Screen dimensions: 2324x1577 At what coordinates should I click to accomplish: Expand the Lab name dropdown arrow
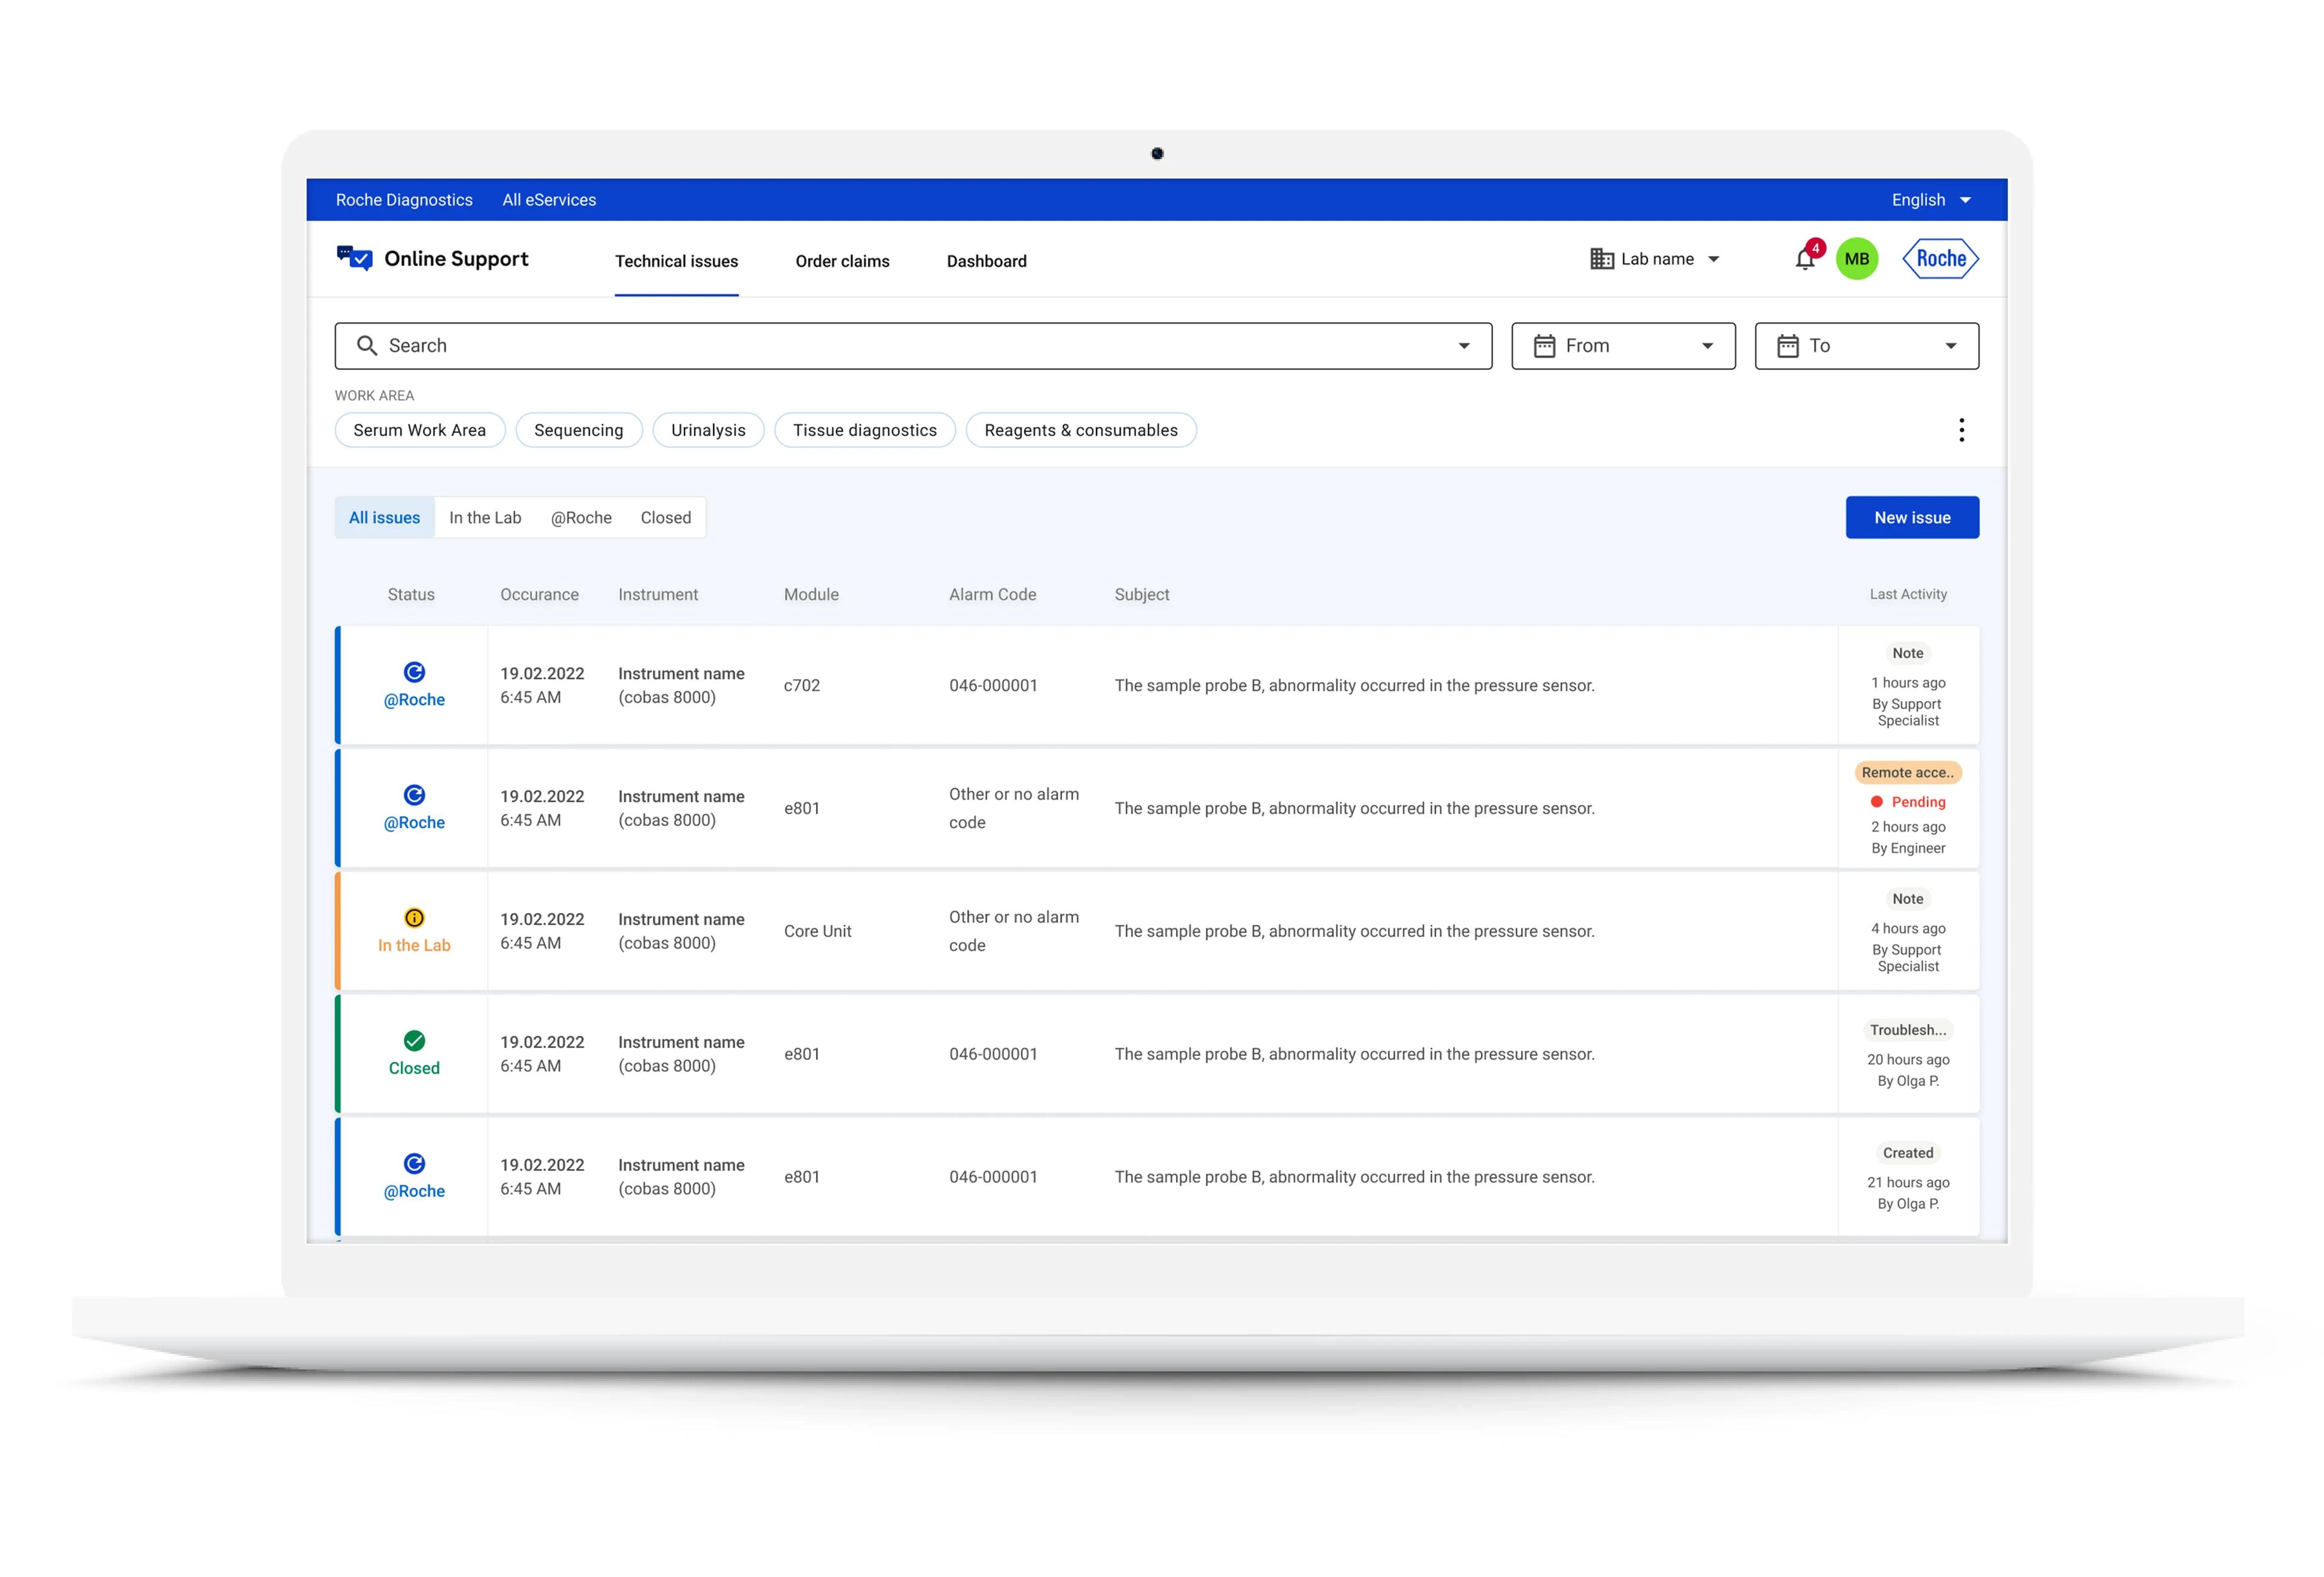coord(1713,260)
